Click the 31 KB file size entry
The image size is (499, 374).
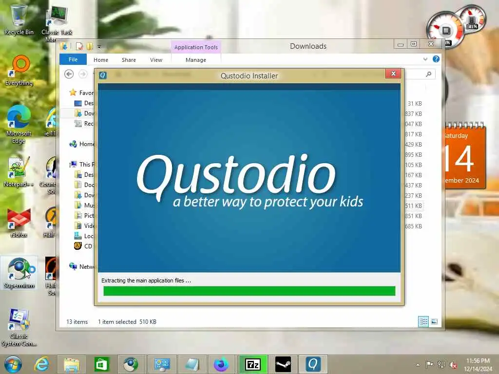(x=415, y=103)
